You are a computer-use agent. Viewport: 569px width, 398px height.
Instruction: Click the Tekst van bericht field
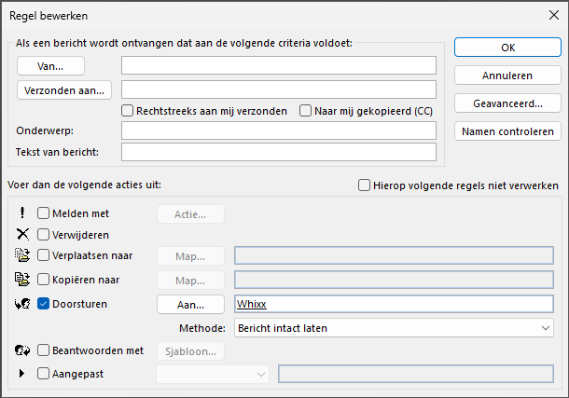[279, 152]
